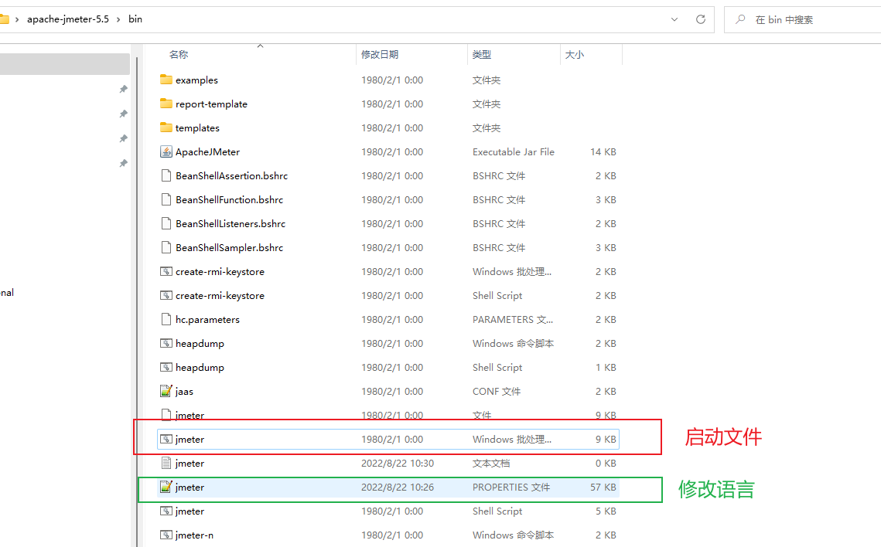Click the 文本文档 type cell
The image size is (881, 547).
[491, 464]
